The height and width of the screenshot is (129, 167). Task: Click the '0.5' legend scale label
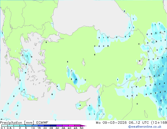(x=9, y=128)
